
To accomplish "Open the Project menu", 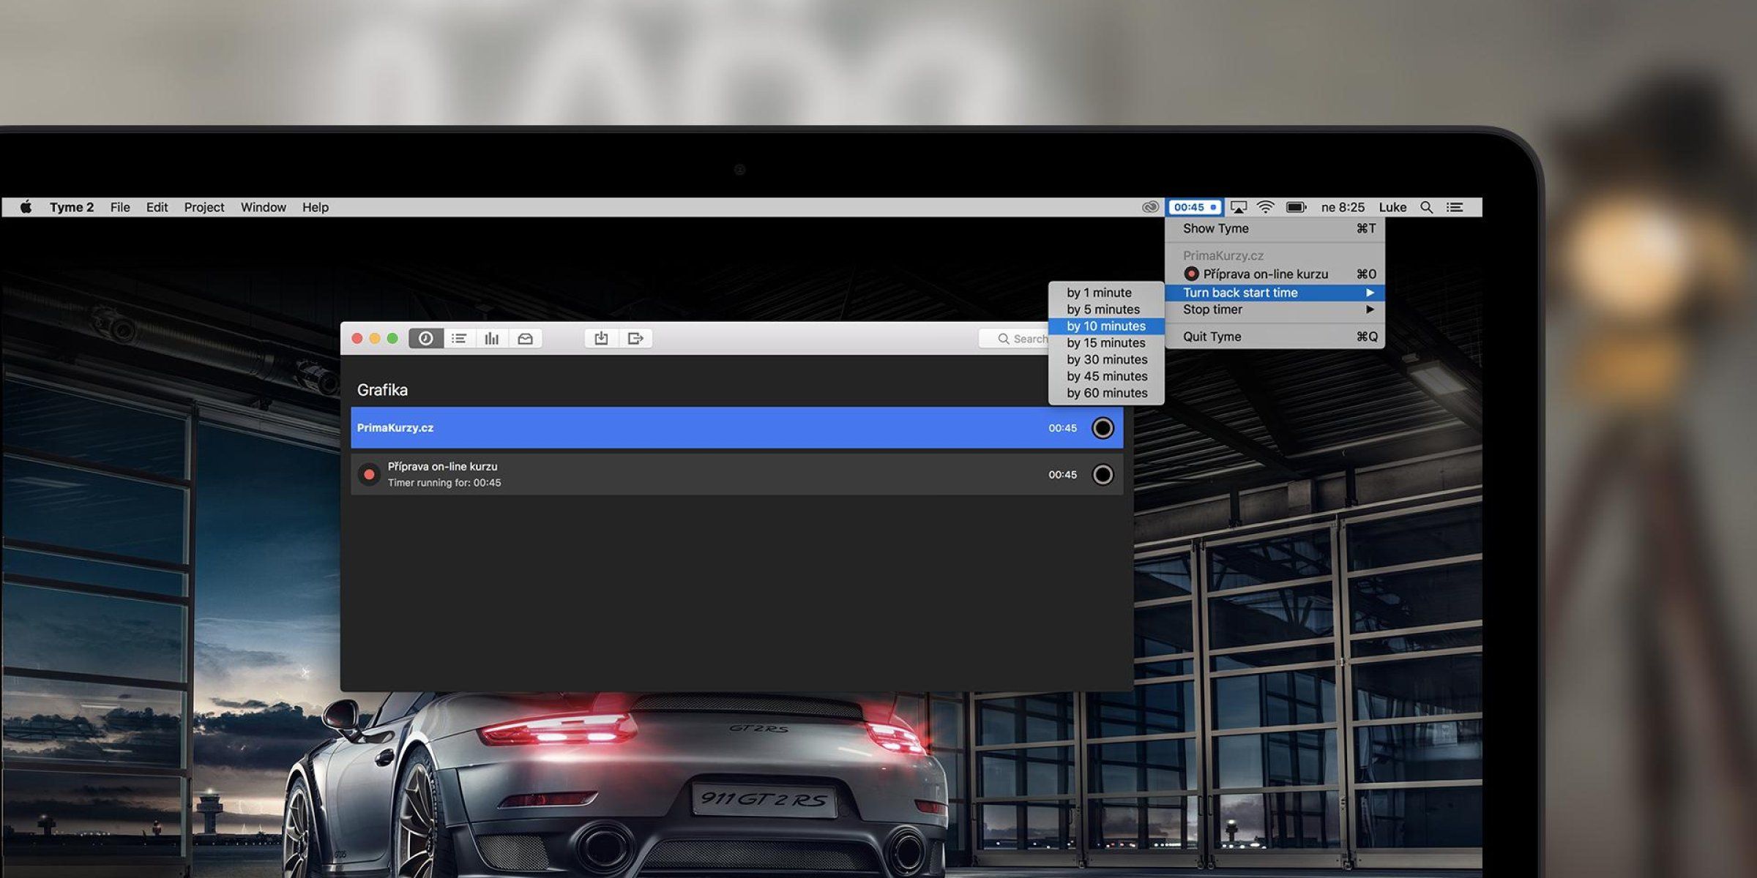I will click(204, 207).
